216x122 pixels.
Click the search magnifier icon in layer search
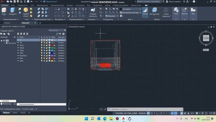click(65, 30)
